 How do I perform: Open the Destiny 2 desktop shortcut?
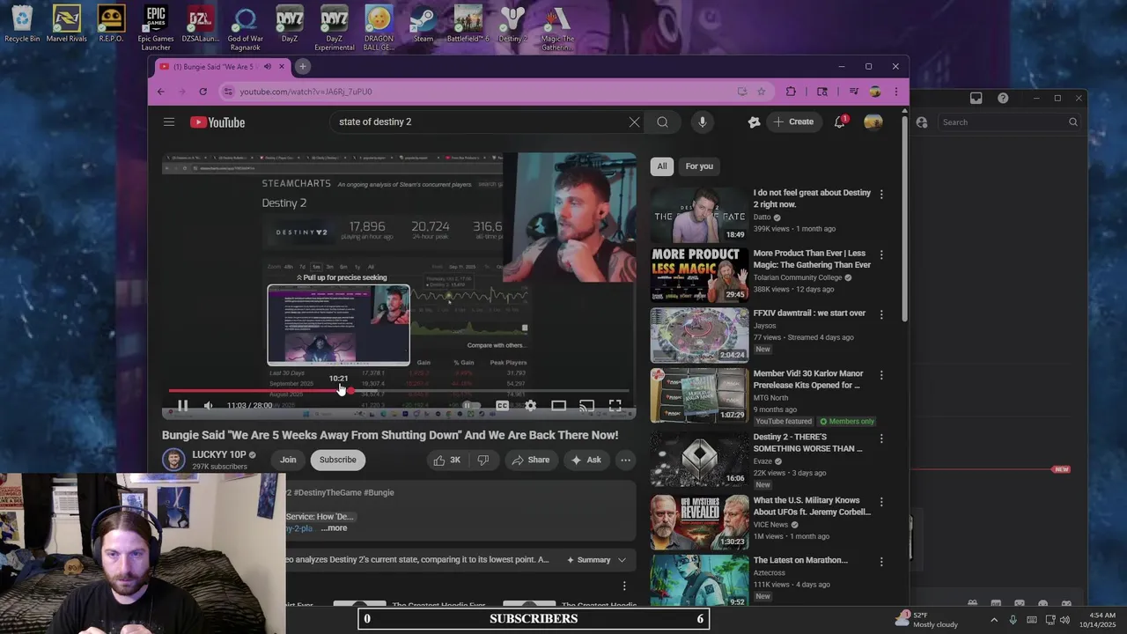click(x=512, y=23)
